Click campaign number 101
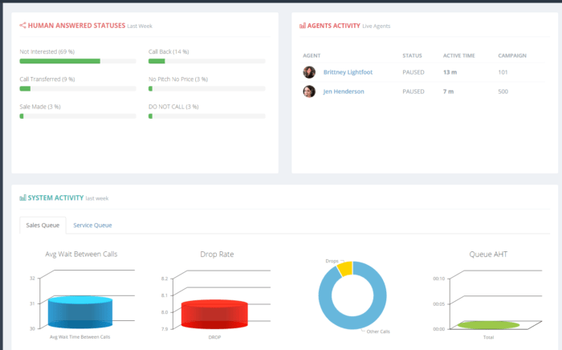The width and height of the screenshot is (562, 350). (x=503, y=72)
